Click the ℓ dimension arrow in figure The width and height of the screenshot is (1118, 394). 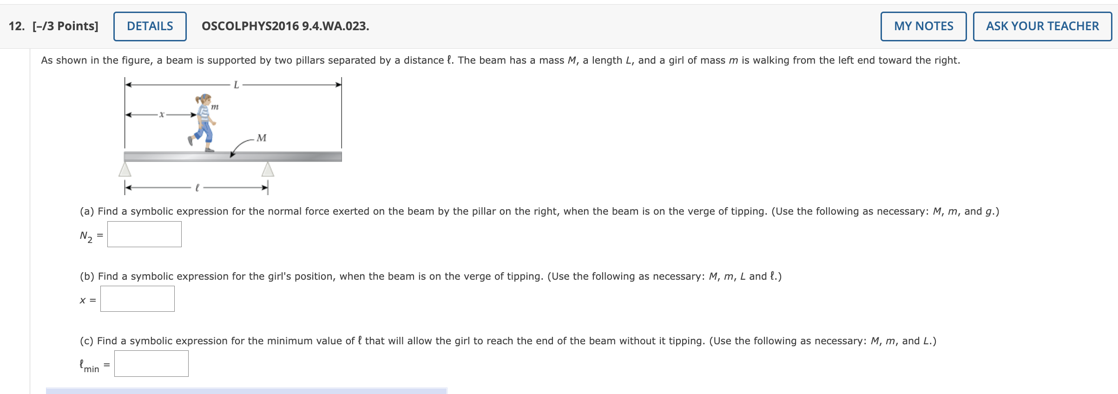(x=197, y=188)
